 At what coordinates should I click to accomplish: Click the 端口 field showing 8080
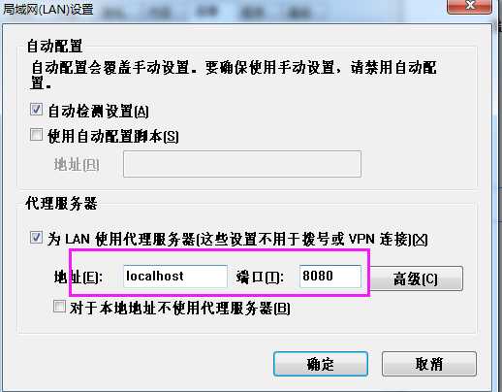click(330, 277)
